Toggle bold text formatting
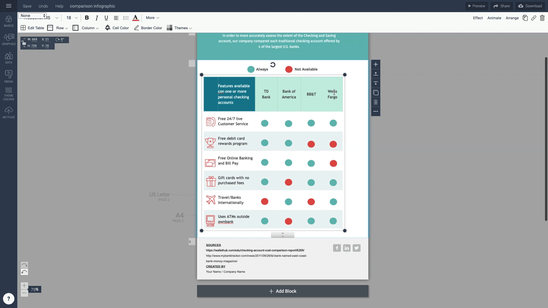The width and height of the screenshot is (548, 308). point(87,17)
